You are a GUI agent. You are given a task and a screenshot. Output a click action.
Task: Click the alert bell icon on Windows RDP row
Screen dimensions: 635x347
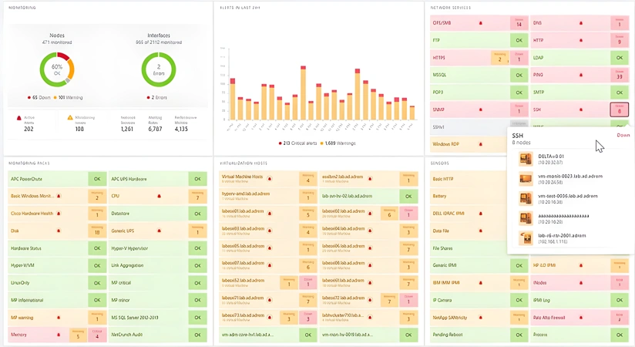pos(481,144)
